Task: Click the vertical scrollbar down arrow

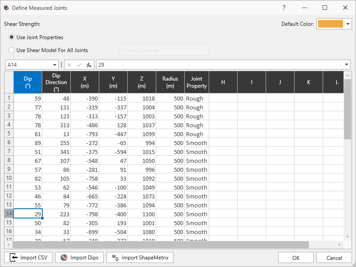Action: click(x=348, y=237)
